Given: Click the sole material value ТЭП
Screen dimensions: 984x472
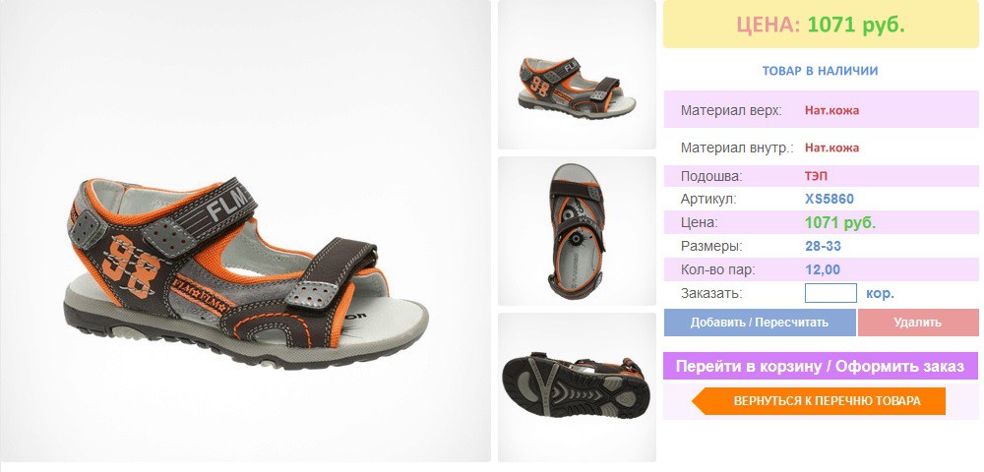Looking at the screenshot, I should point(816,176).
